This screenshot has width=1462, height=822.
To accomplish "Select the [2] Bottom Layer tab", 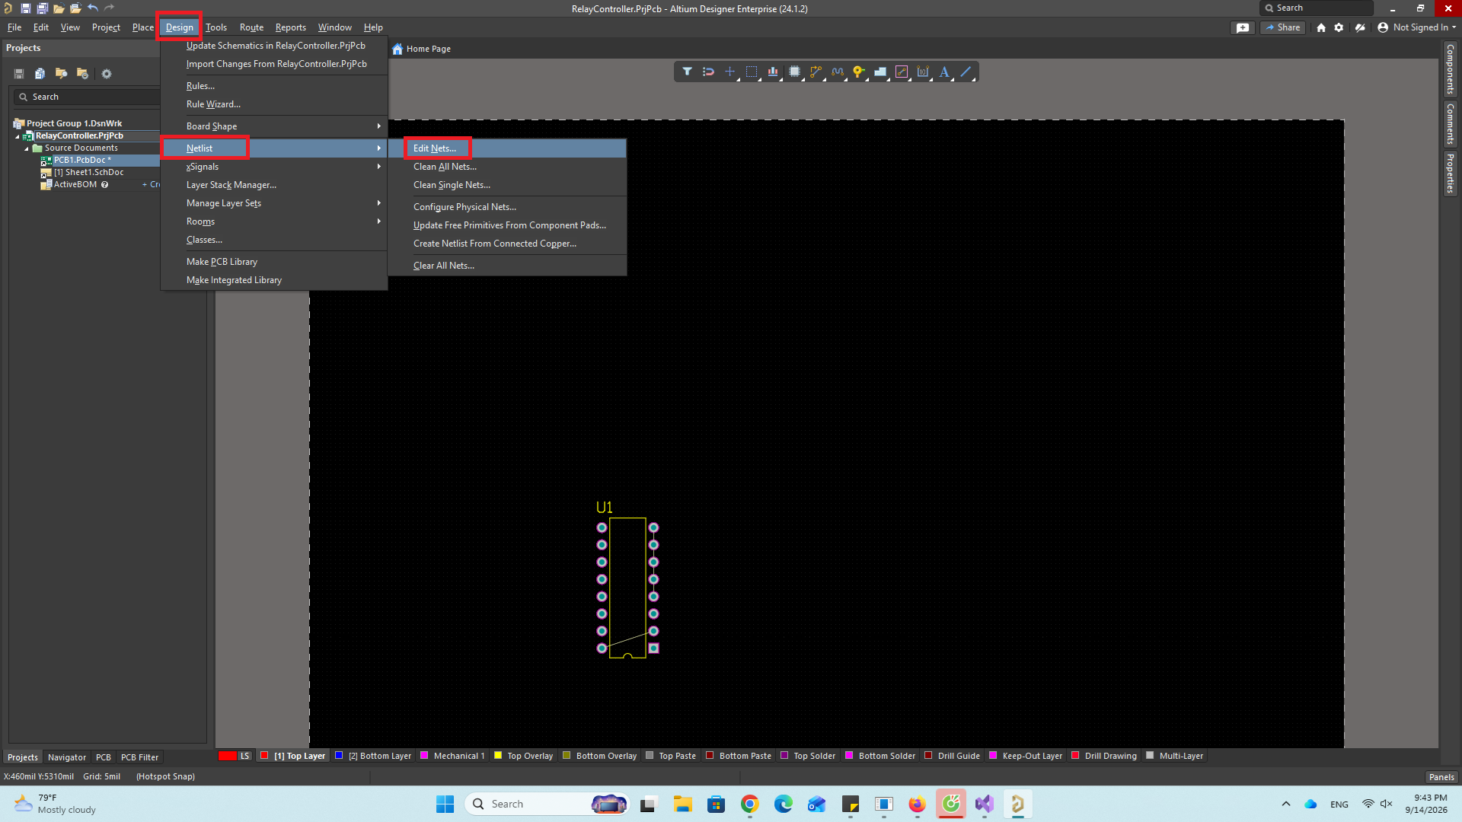I will coord(379,756).
